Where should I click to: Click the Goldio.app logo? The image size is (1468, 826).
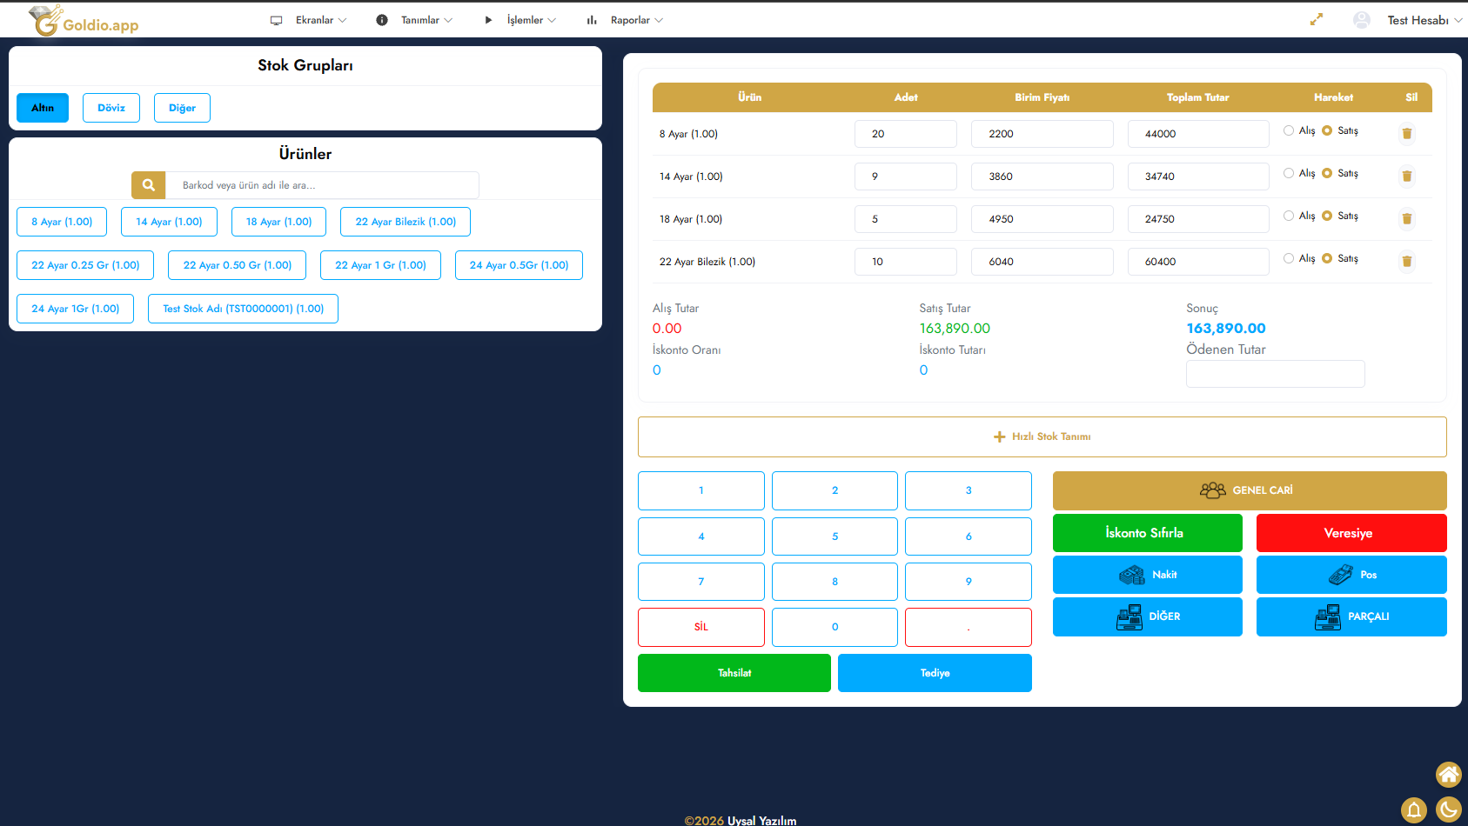(x=84, y=21)
